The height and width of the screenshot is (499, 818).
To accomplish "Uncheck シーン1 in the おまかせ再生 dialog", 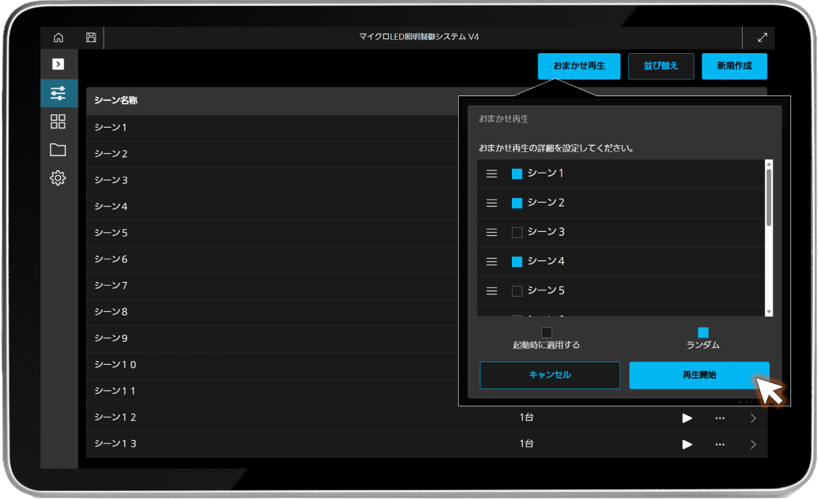I will click(517, 174).
